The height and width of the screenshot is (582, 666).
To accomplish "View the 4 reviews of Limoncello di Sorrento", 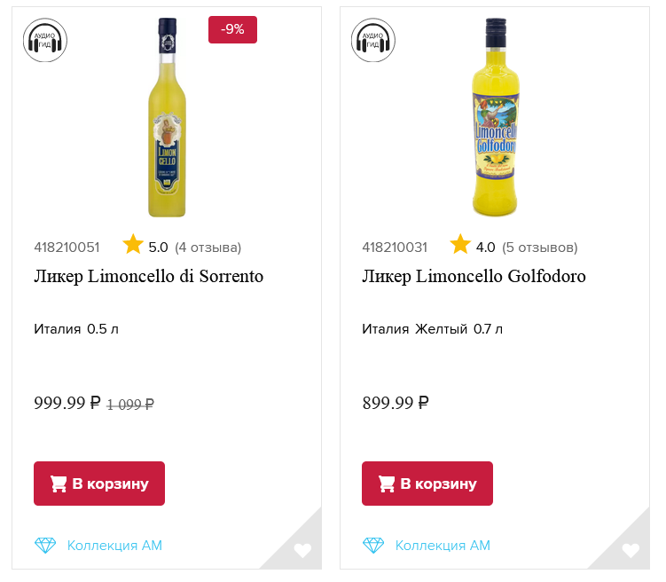I will pyautogui.click(x=208, y=247).
